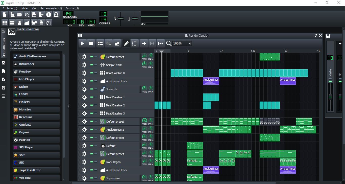The width and height of the screenshot is (345, 184).
Task: Open actions gear for Sample track
Action: click(x=84, y=65)
